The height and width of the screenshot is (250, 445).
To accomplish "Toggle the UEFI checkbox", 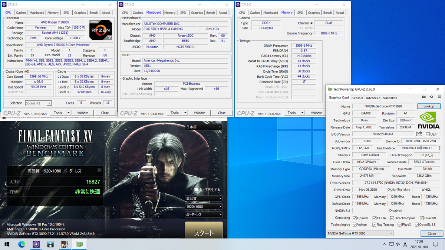I will point(428,134).
